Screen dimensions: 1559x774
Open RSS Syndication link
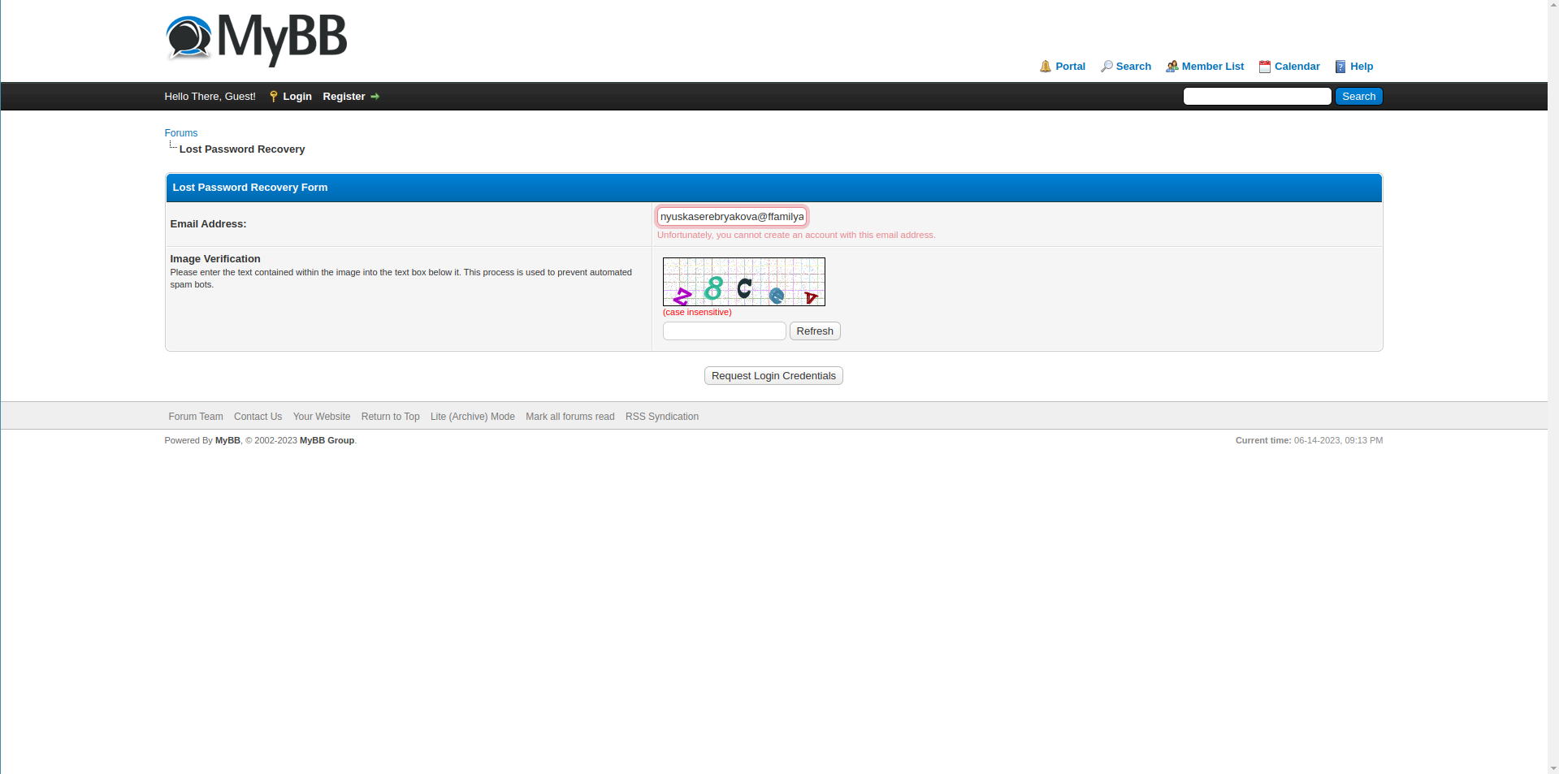point(661,417)
